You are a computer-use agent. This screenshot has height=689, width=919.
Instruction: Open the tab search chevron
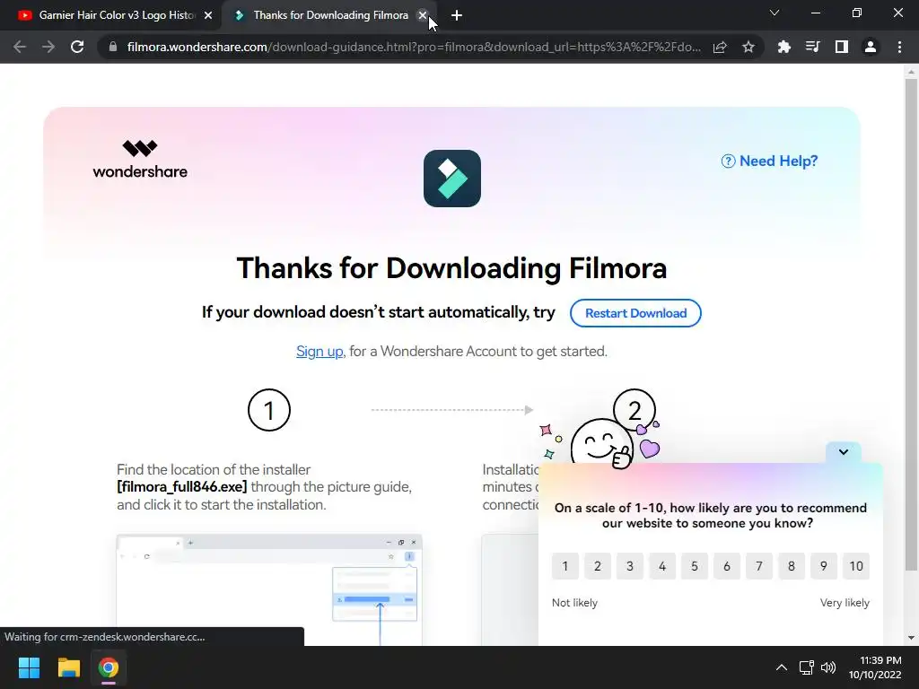pos(775,13)
